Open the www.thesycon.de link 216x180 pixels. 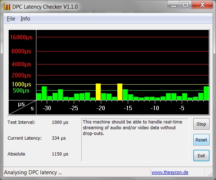(170, 172)
